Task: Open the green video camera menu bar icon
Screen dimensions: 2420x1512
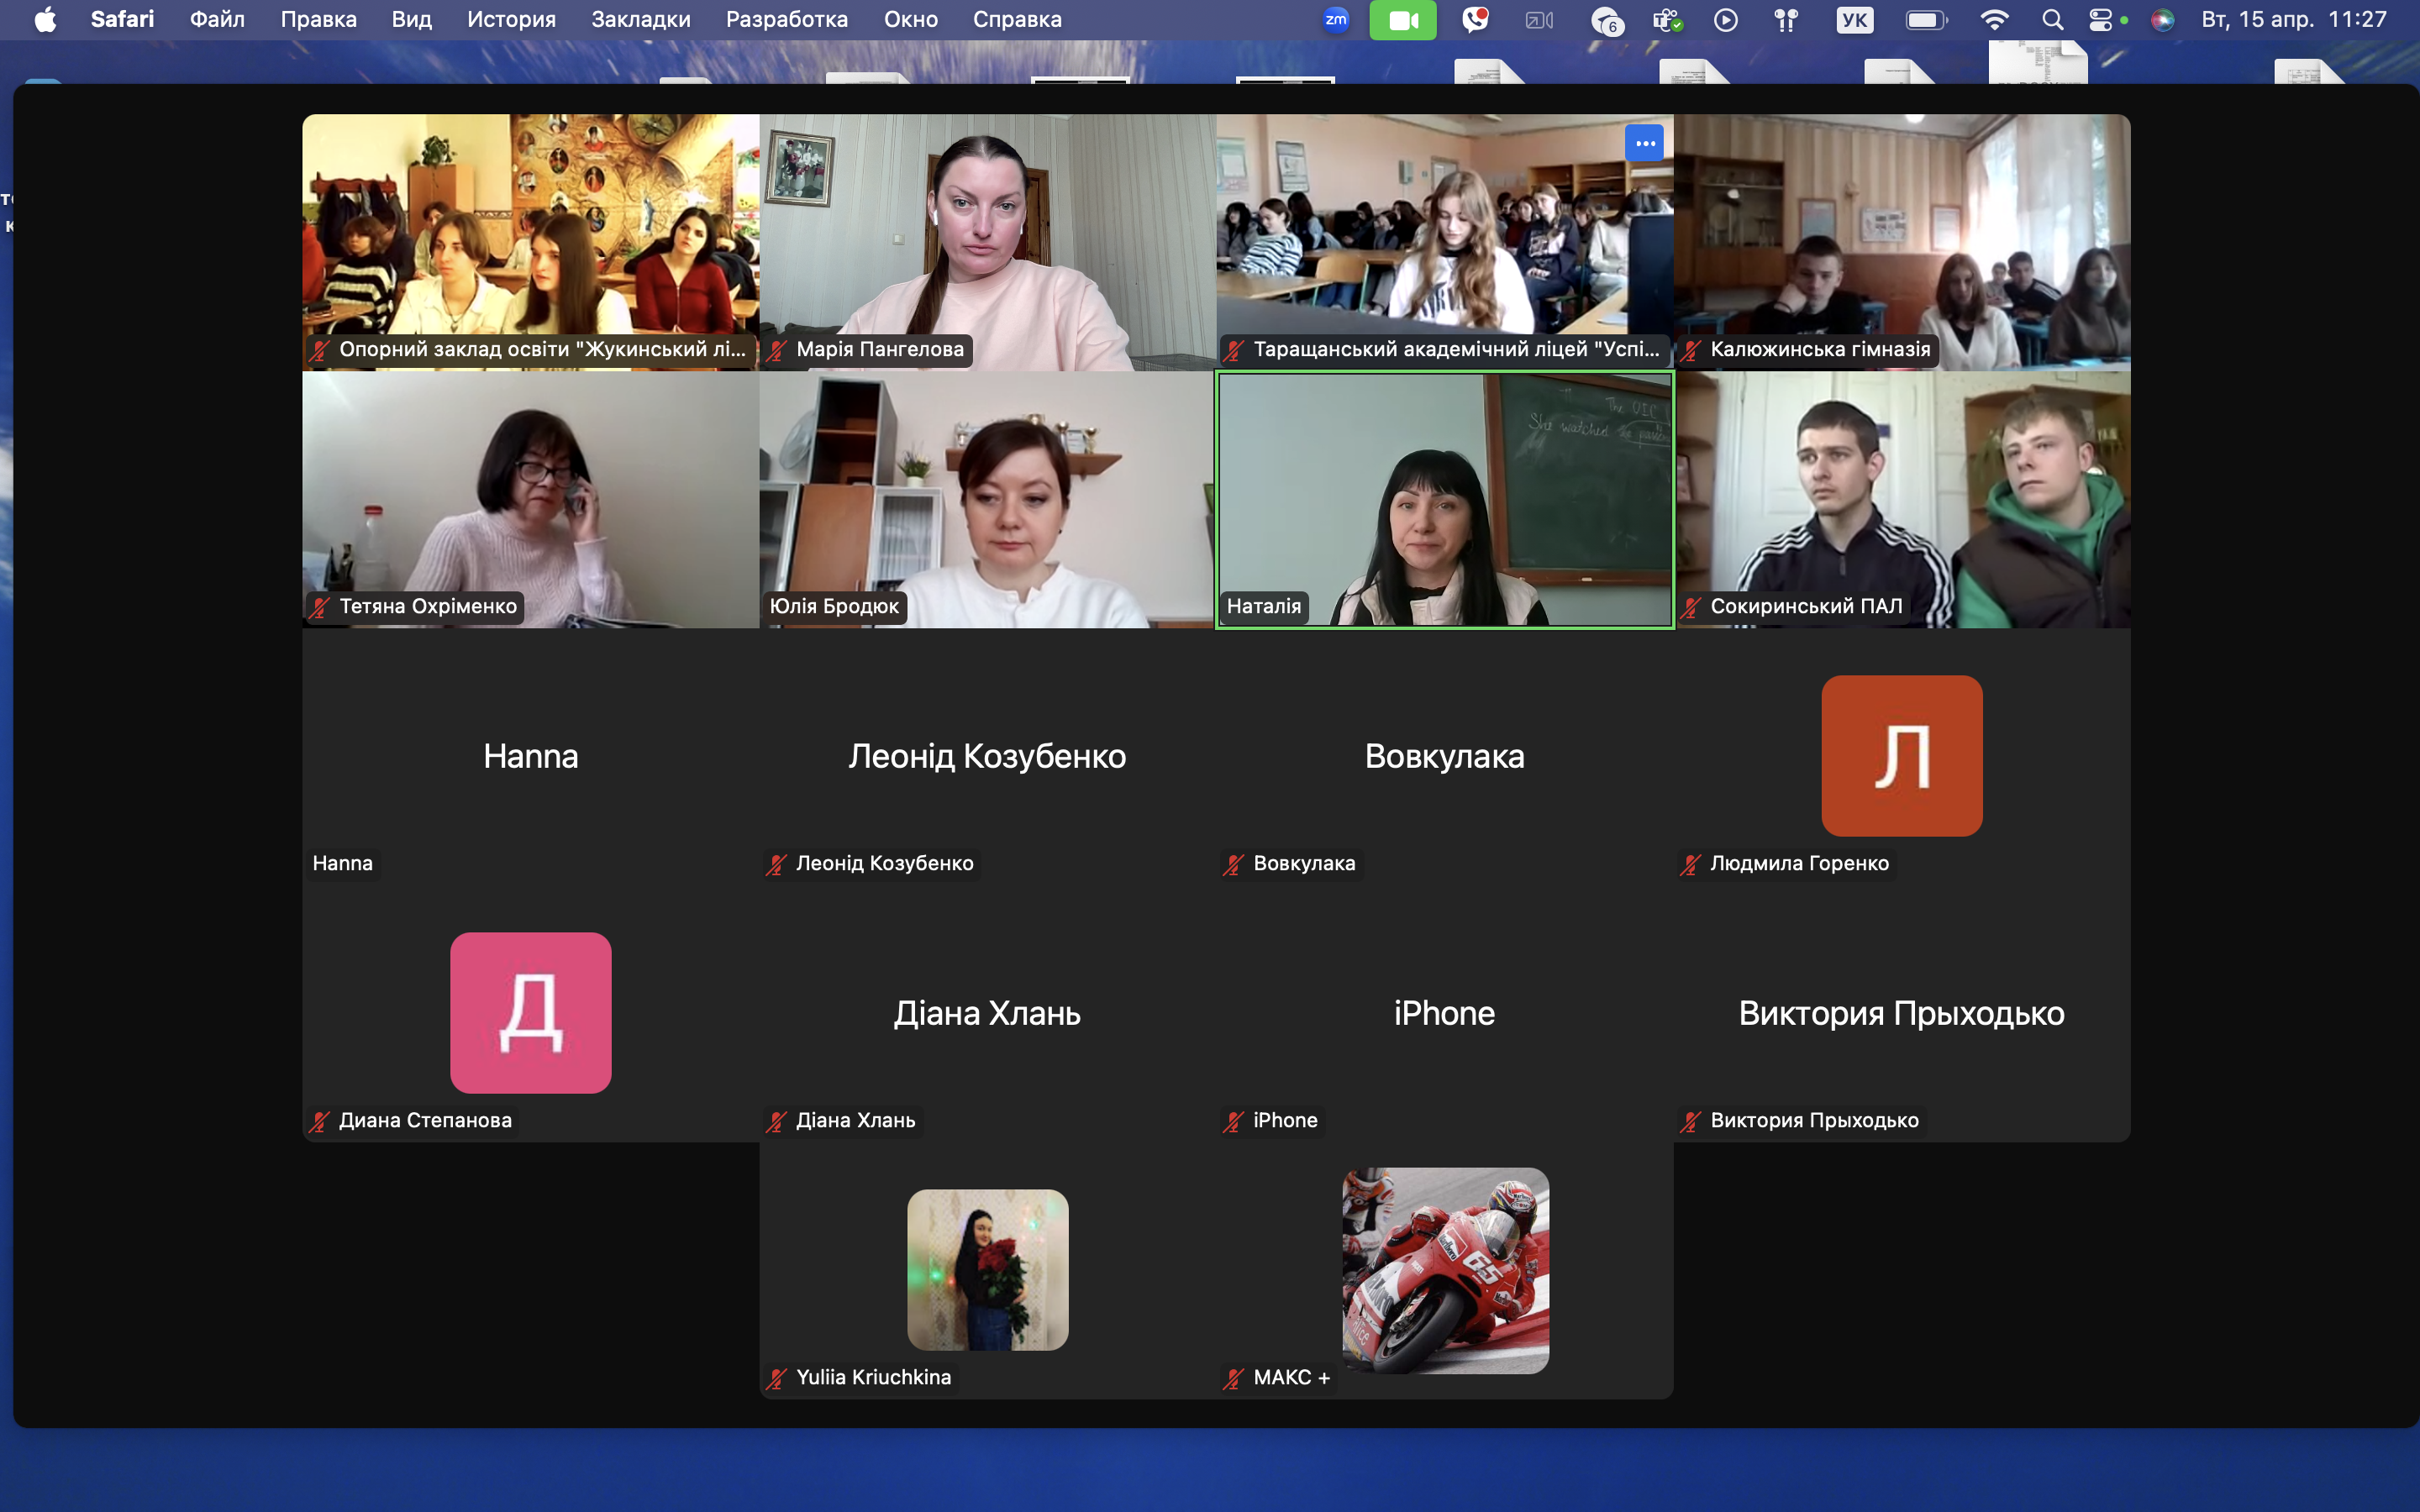Action: coord(1402,20)
